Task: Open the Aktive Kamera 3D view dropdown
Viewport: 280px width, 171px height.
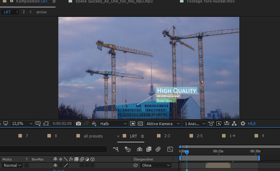Action: 163,124
